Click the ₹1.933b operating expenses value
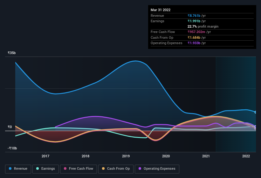The height and width of the screenshot is (178, 261). [194, 43]
